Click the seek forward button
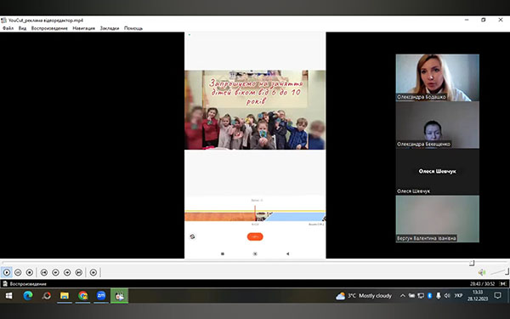 click(67, 272)
